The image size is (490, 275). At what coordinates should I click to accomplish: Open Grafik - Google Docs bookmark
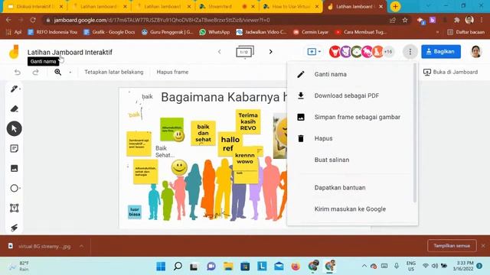coord(109,32)
